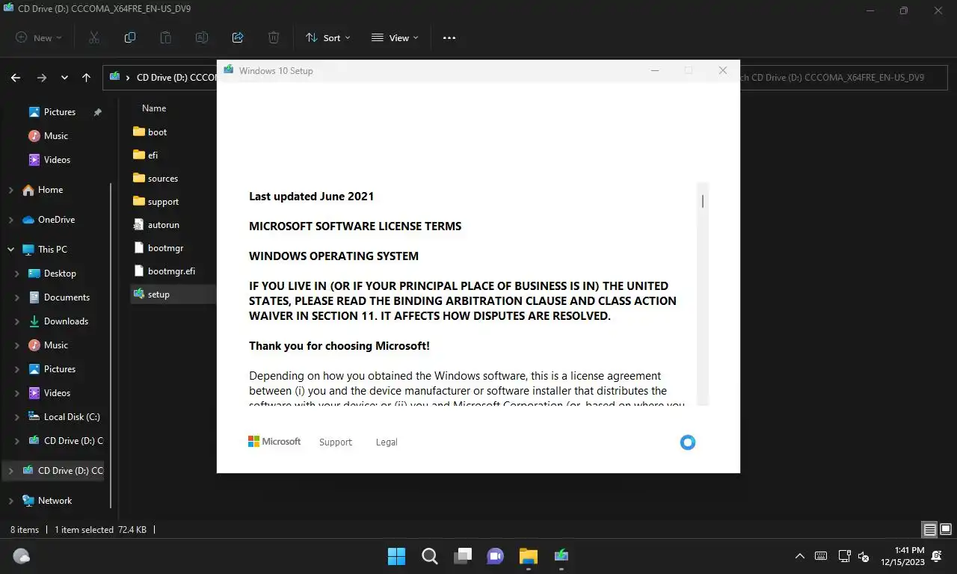The image size is (957, 574).
Task: Click the Share icon in Explorer toolbar
Action: (x=238, y=37)
